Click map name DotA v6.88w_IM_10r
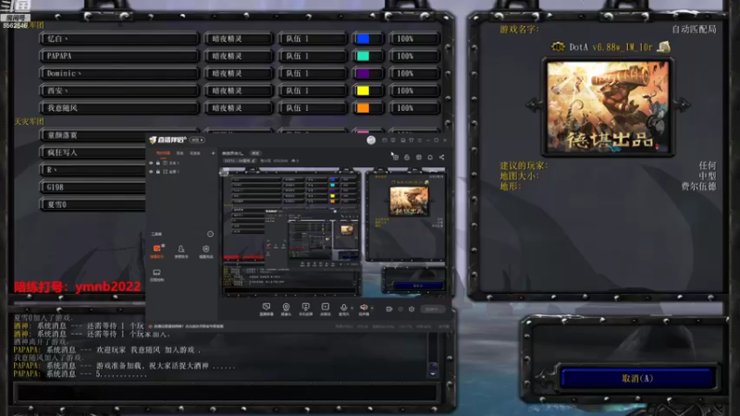740x416 pixels. [610, 47]
